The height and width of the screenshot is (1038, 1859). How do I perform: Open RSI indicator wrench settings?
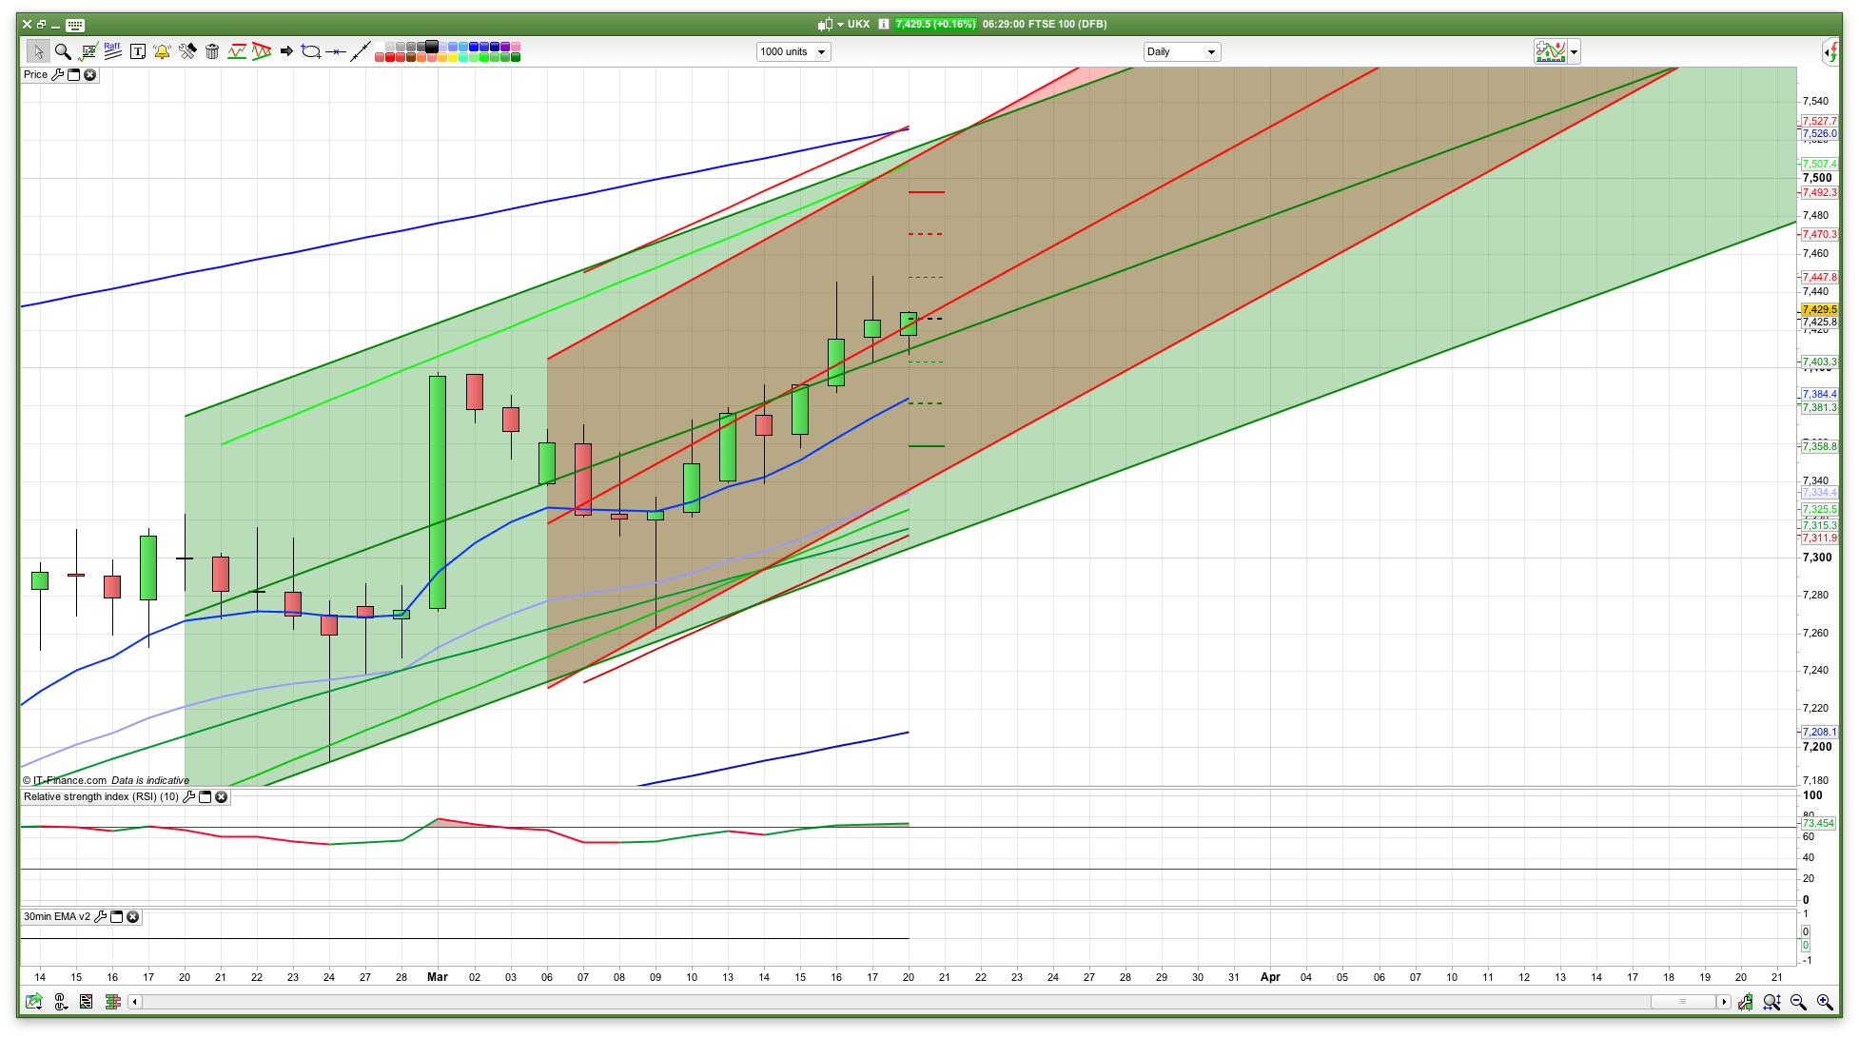tap(188, 797)
